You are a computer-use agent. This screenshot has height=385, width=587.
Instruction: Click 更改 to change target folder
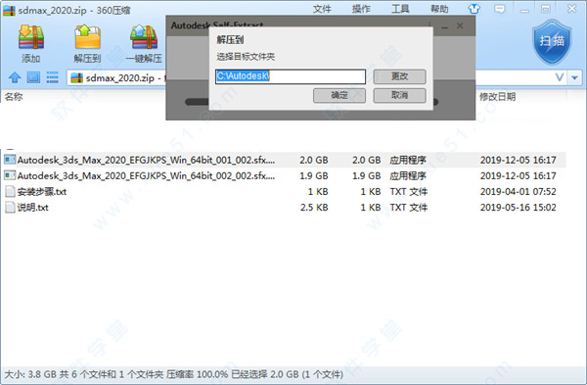(x=399, y=76)
